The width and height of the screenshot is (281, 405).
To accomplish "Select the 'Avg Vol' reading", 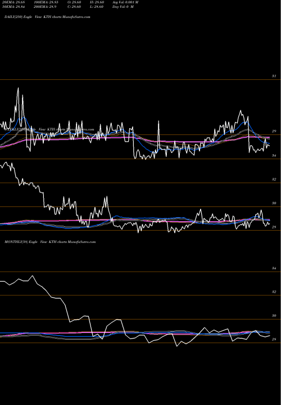I will (x=125, y=2).
